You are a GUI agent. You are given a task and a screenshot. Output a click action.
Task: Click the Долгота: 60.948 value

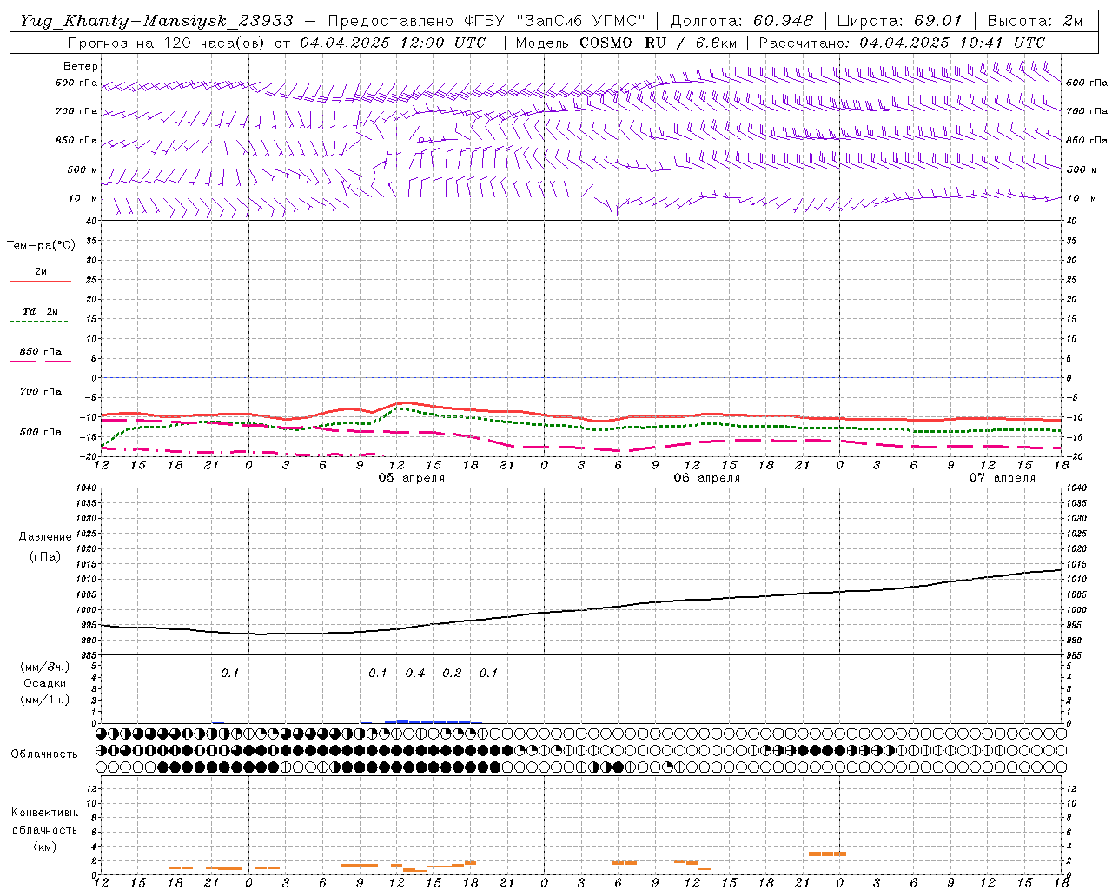[x=742, y=21]
